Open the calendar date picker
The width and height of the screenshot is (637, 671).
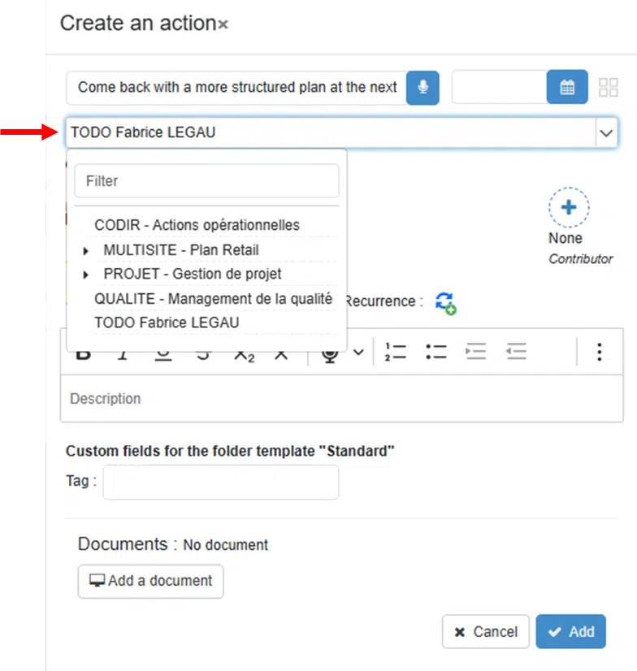pyautogui.click(x=567, y=88)
